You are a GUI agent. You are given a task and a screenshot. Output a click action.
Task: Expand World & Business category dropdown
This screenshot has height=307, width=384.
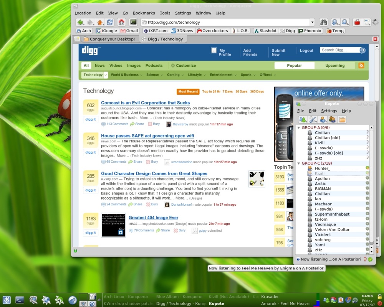tap(141, 75)
